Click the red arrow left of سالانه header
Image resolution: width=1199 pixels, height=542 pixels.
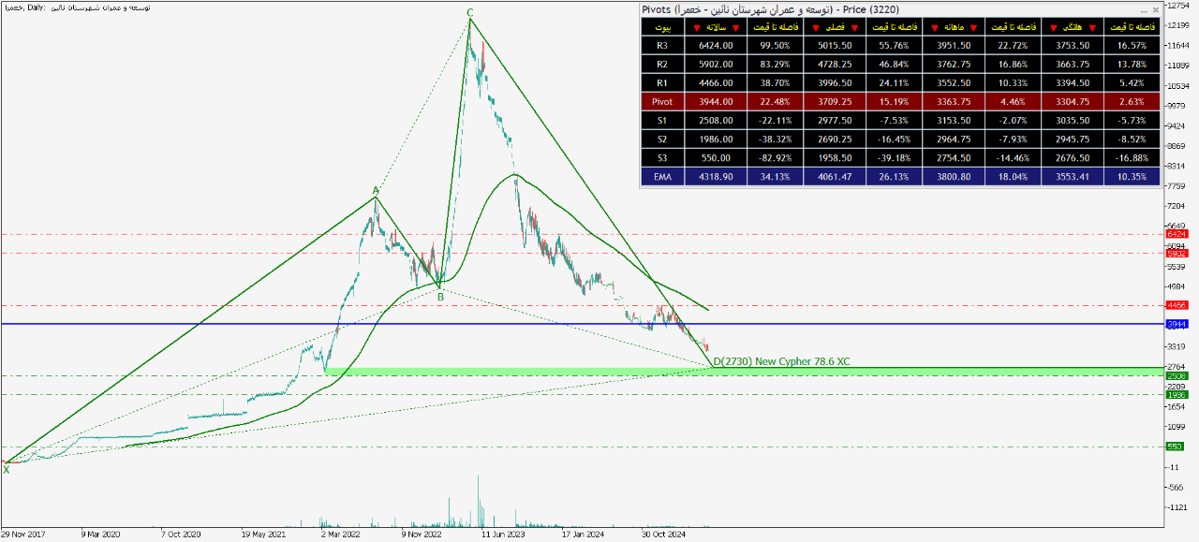696,27
